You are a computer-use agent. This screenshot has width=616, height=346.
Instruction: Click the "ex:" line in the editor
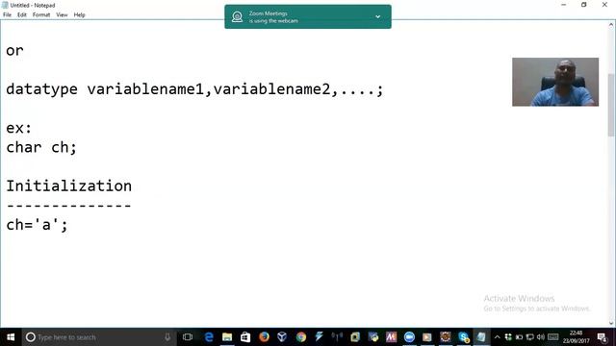[x=18, y=128]
